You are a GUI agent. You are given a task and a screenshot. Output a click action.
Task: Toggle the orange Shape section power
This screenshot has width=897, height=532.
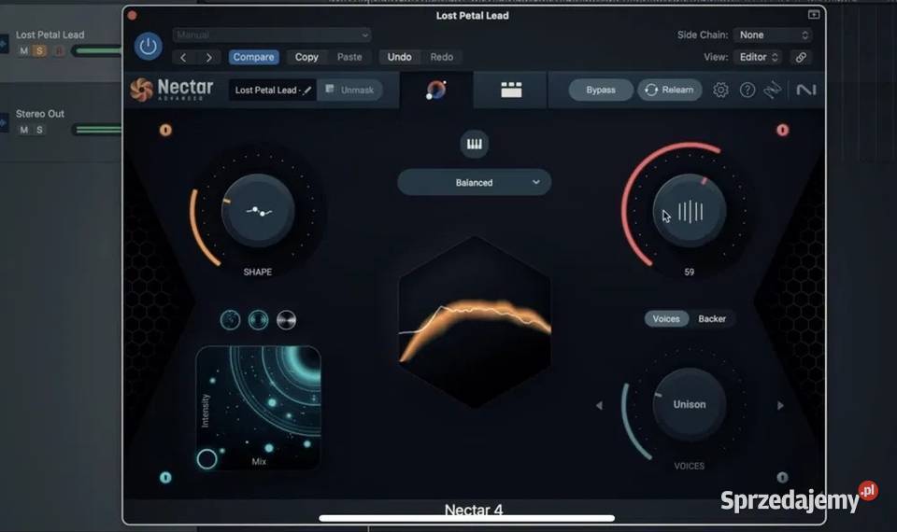(165, 131)
